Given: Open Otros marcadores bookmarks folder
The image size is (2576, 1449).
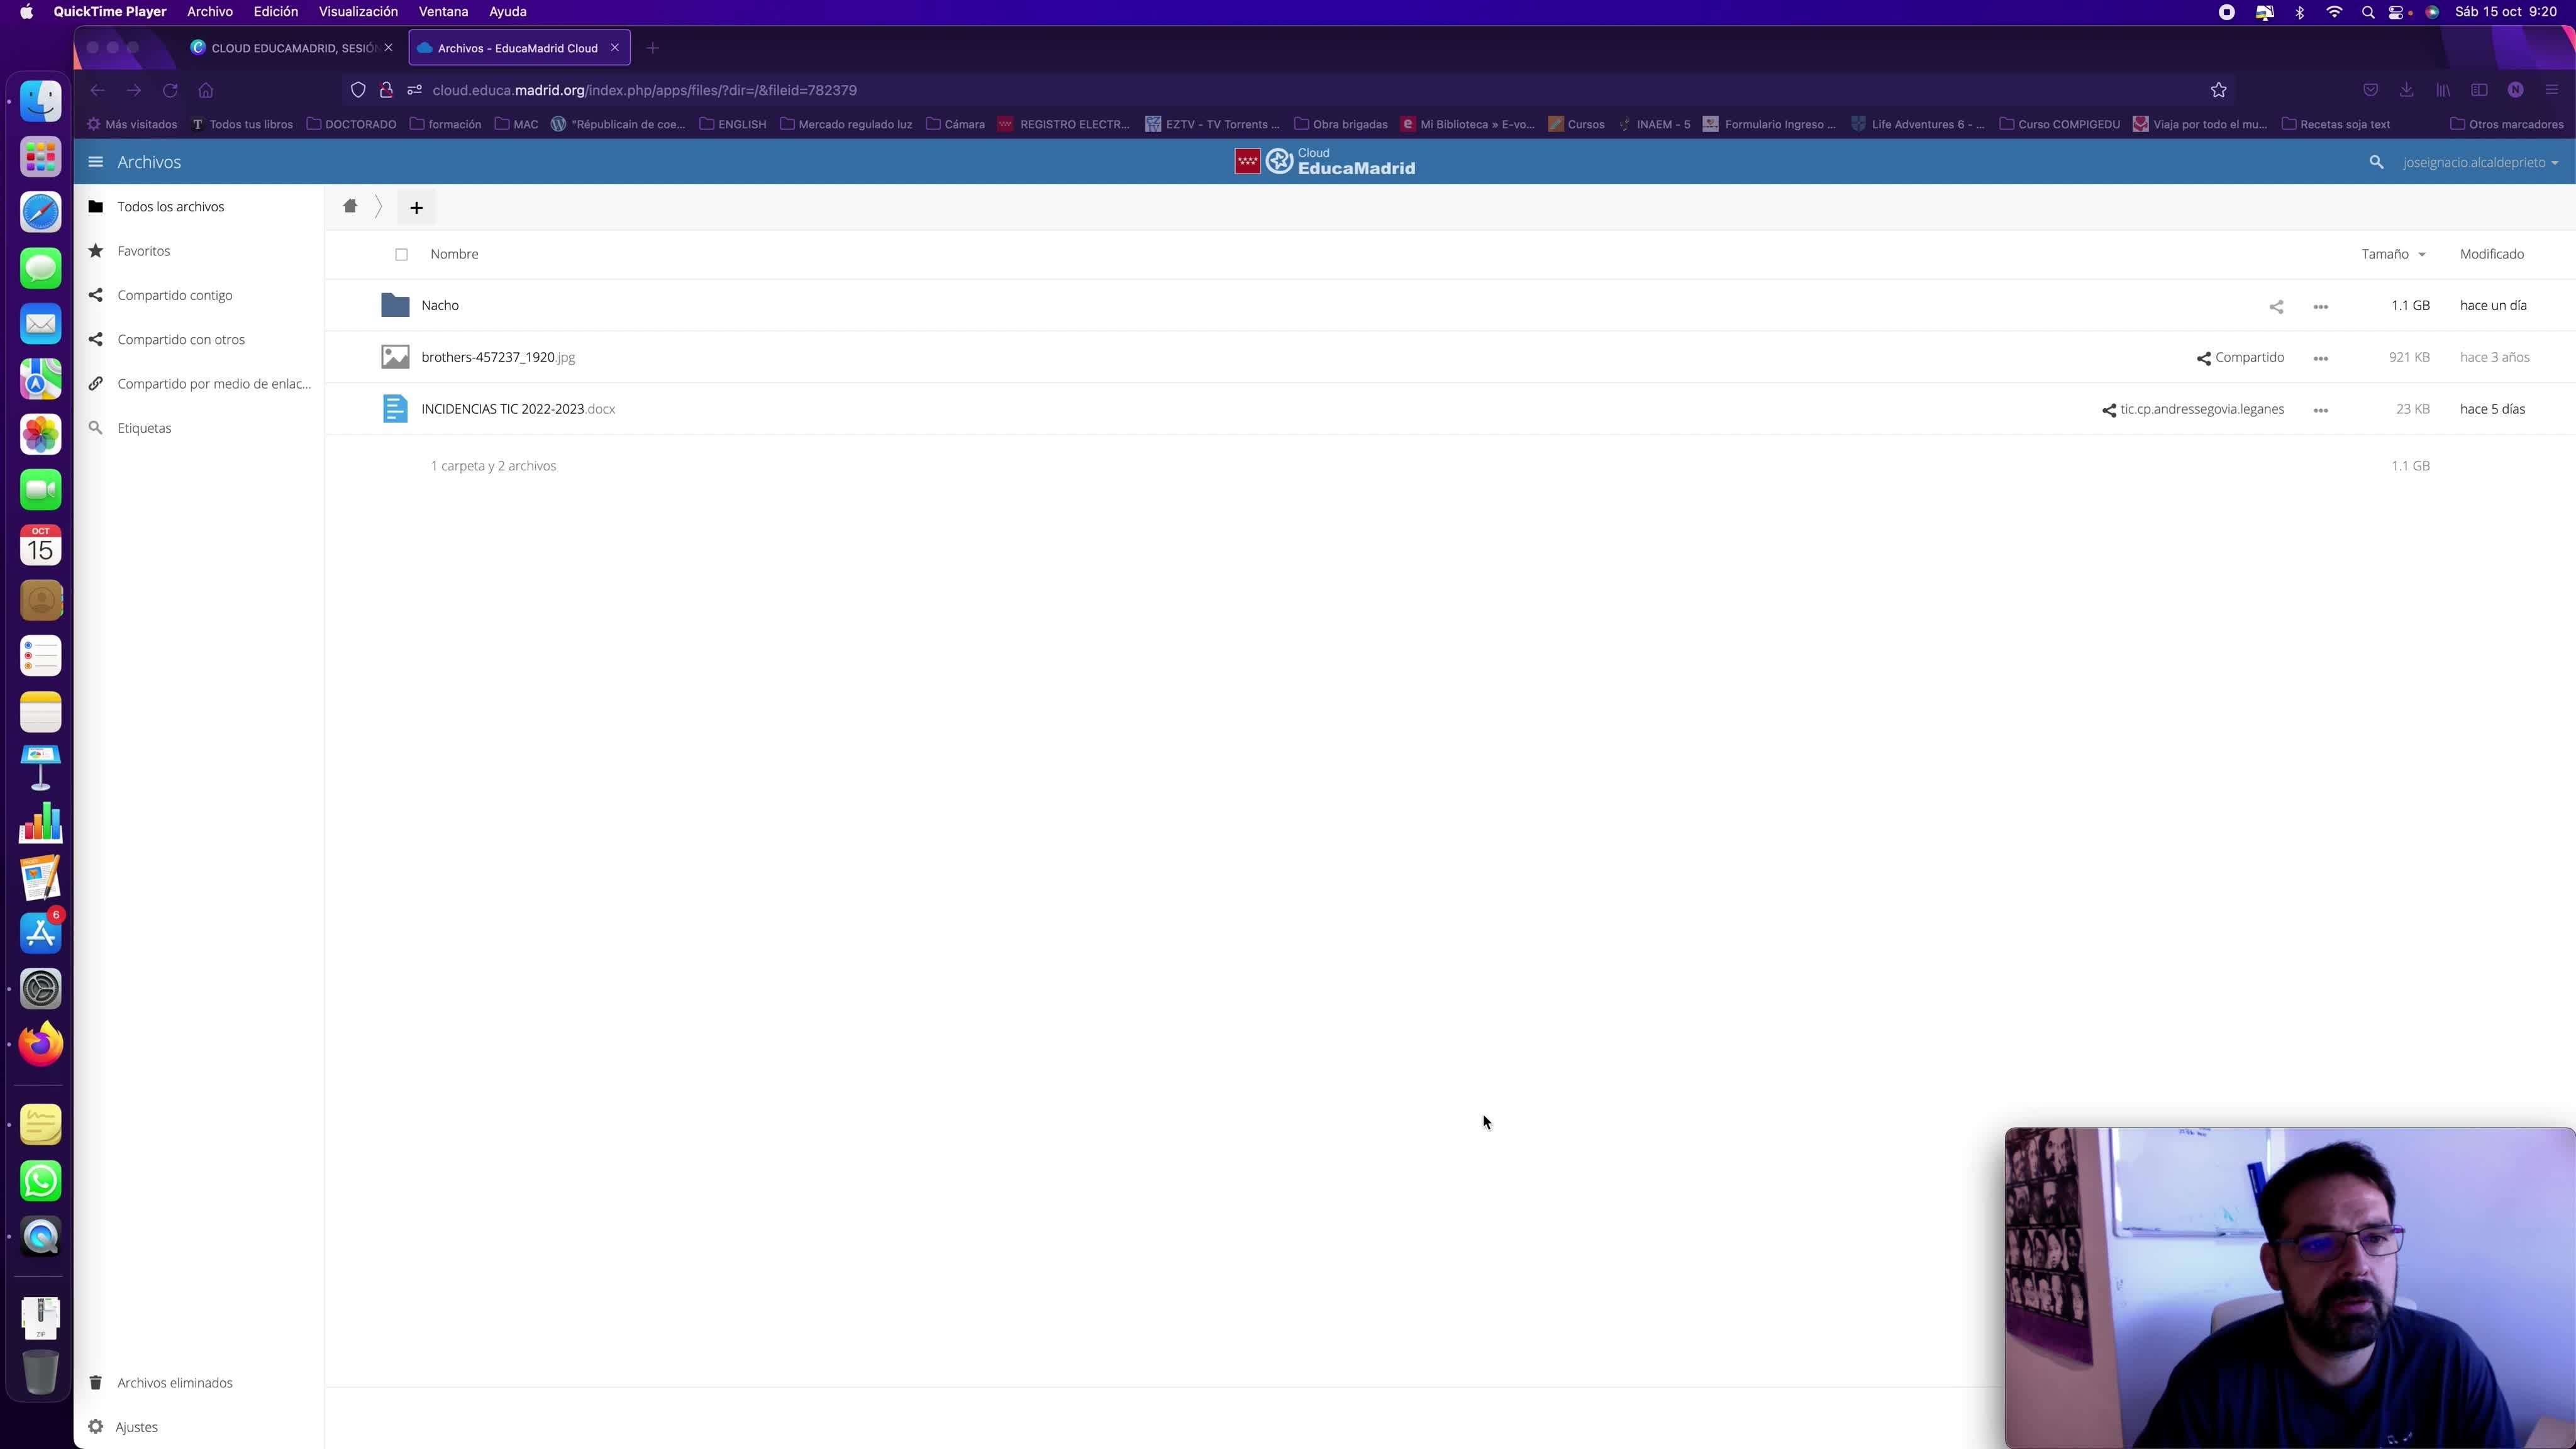Looking at the screenshot, I should coord(2506,124).
